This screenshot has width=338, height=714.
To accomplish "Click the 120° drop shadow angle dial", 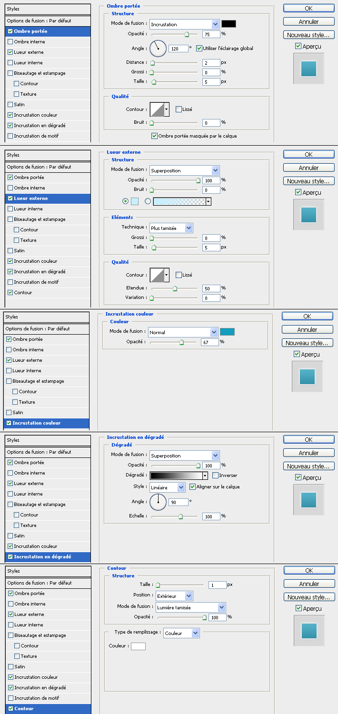I will pyautogui.click(x=158, y=48).
